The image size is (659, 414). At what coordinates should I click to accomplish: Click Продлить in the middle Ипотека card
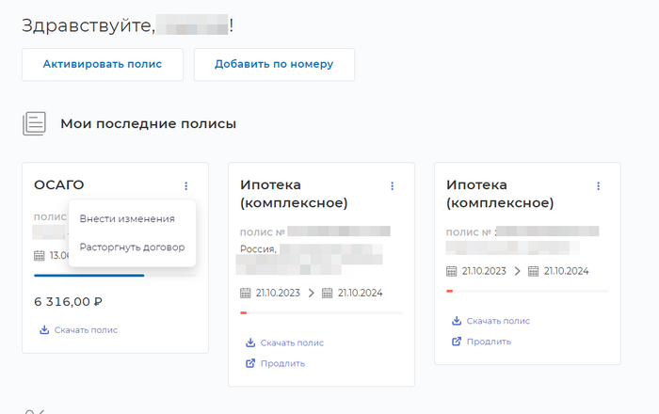(282, 363)
